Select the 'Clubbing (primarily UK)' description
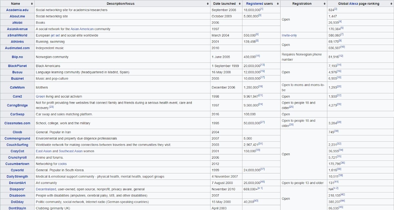Image resolution: width=394 pixels, height=210 pixels. point(53,208)
